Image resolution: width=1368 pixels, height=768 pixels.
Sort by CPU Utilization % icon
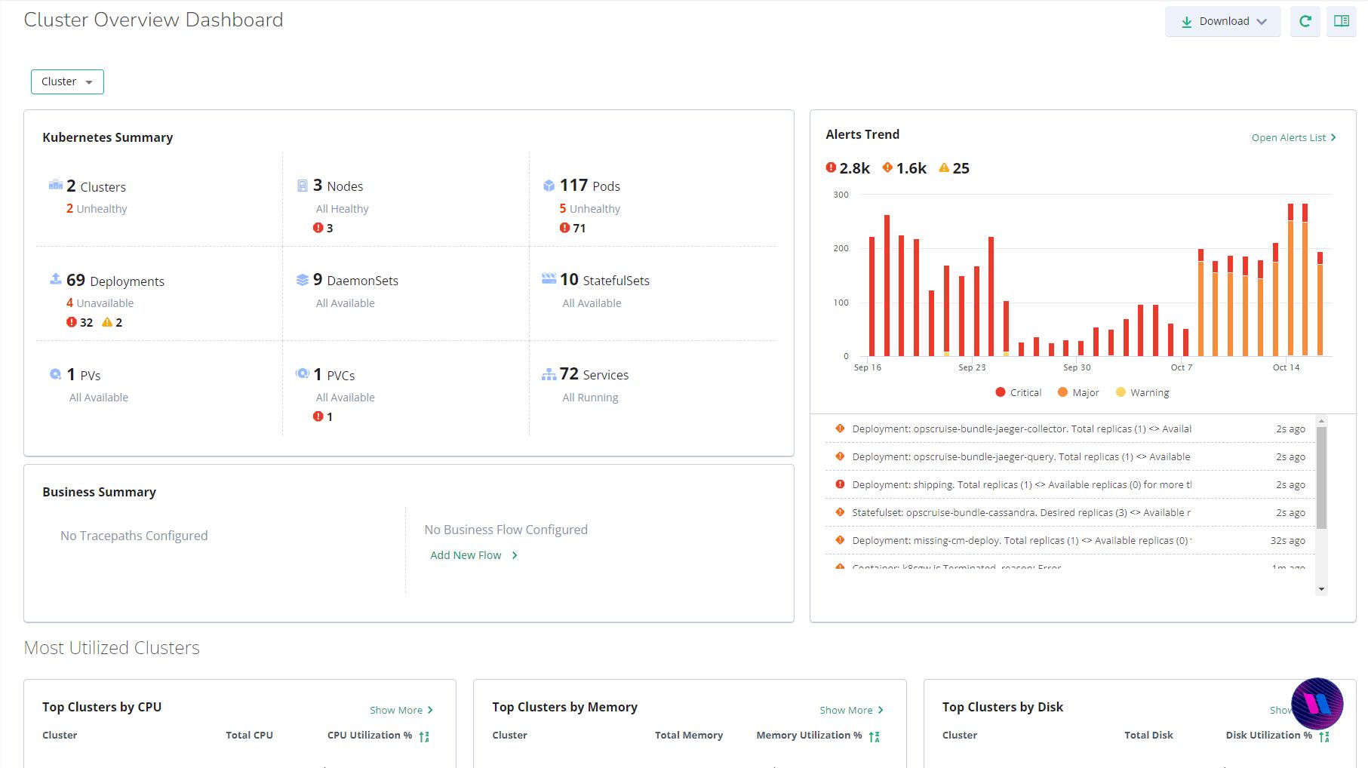tap(424, 736)
